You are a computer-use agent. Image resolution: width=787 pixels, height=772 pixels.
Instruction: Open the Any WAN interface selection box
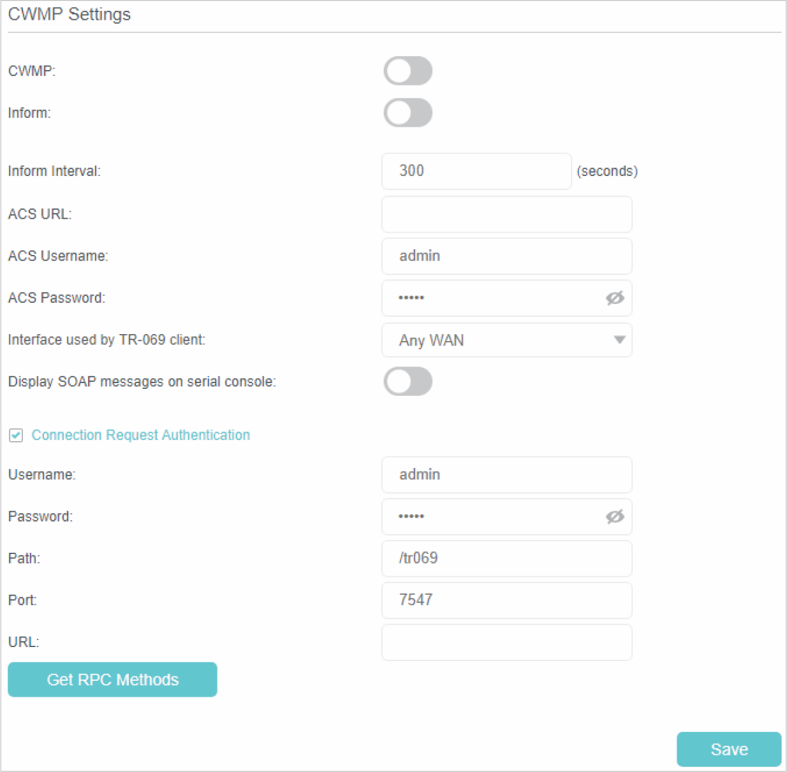pyautogui.click(x=497, y=340)
